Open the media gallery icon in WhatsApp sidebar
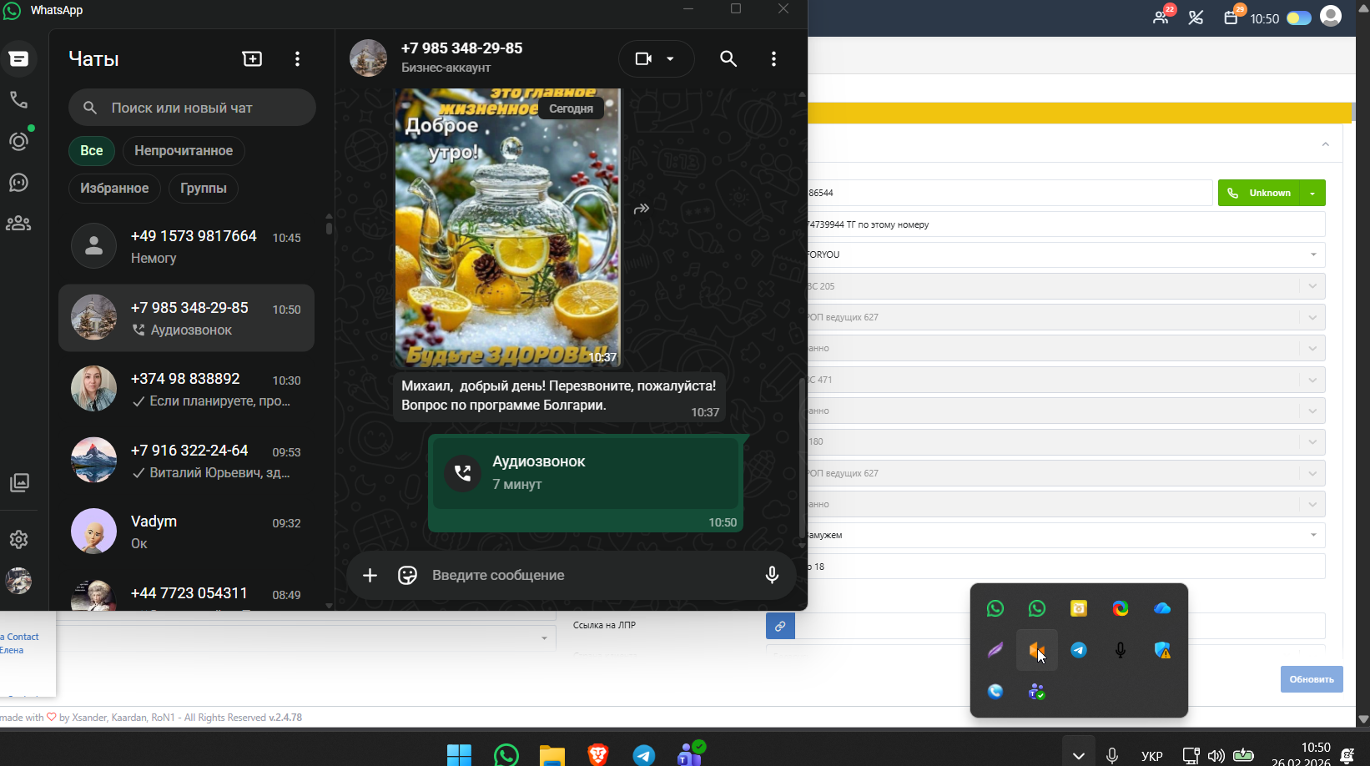The height and width of the screenshot is (766, 1370). point(18,482)
